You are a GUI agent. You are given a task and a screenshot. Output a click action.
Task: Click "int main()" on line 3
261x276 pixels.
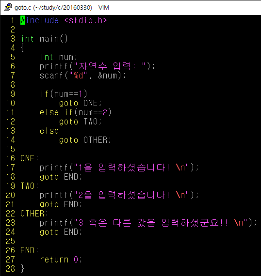[x=44, y=39]
